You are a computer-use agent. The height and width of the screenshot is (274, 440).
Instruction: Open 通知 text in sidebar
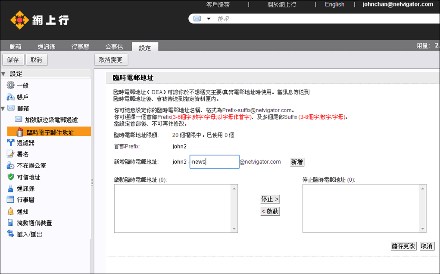coord(23,211)
